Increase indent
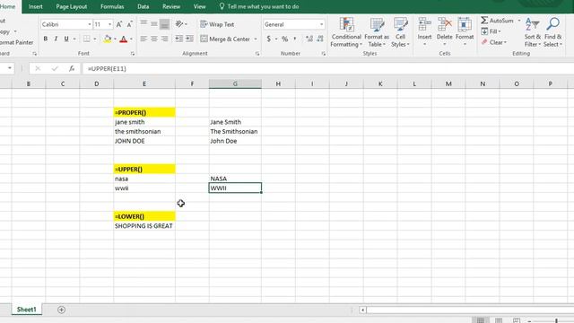 [x=189, y=39]
